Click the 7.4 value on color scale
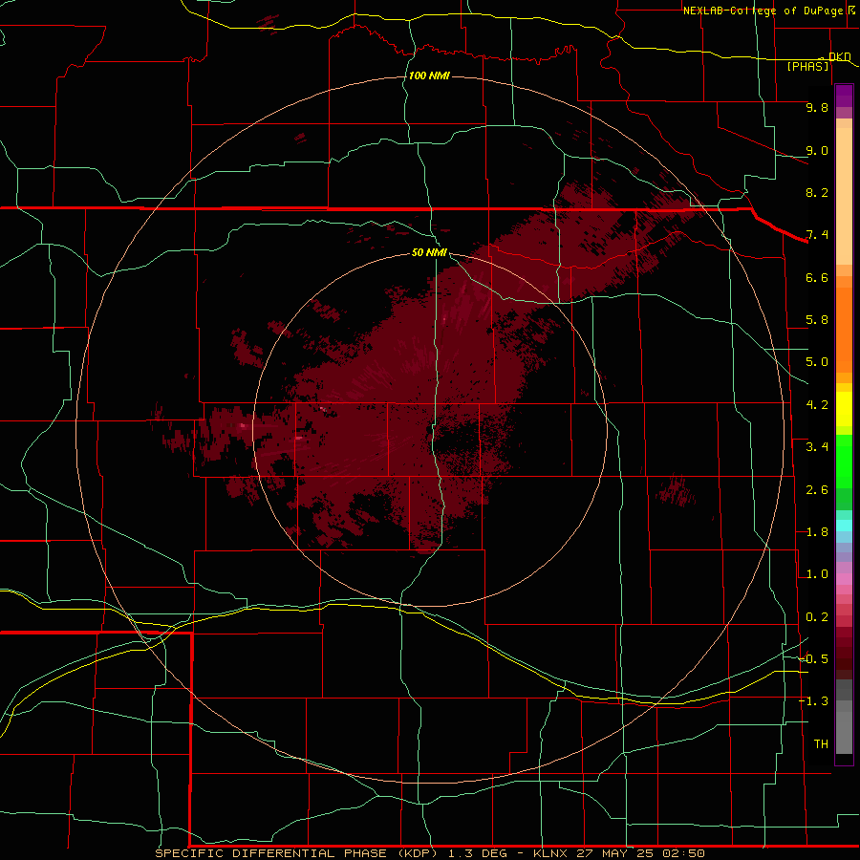The image size is (860, 860). (817, 235)
